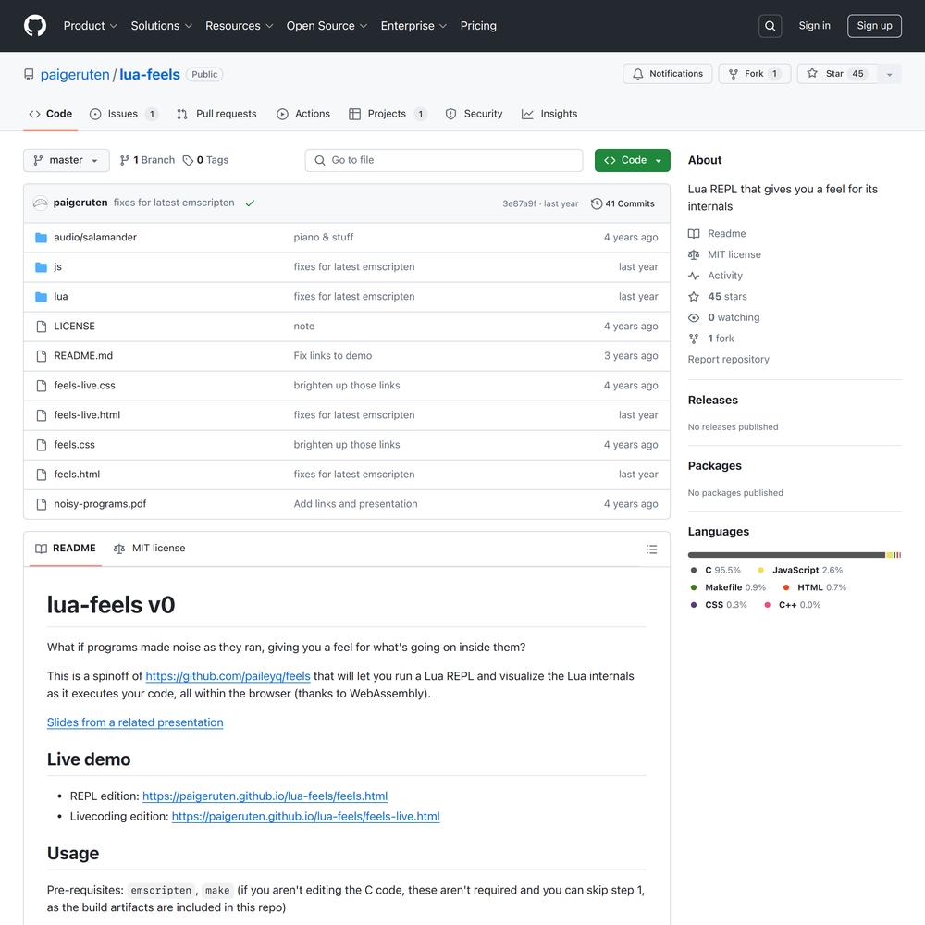
Task: Open the REPL edition feels.html demo link
Action: point(265,796)
